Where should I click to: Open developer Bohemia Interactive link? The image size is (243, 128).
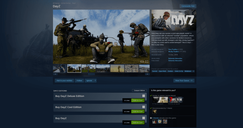point(175,59)
